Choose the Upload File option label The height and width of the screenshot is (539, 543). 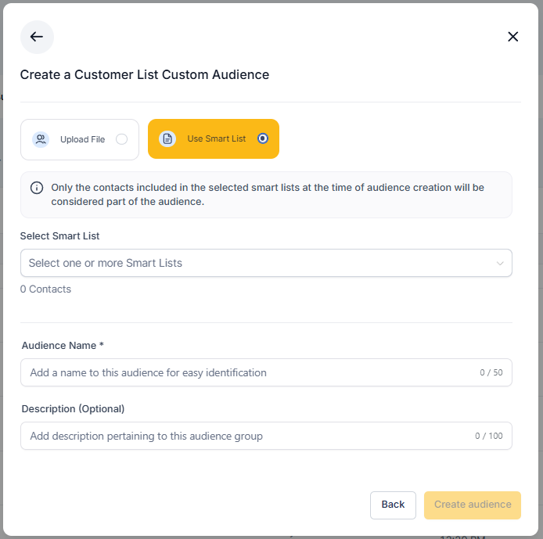tap(82, 139)
